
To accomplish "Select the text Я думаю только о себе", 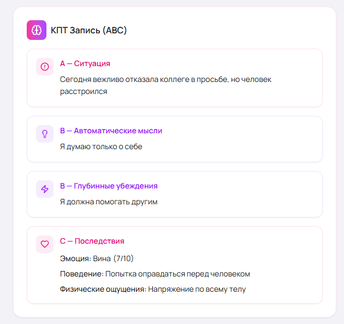I will [x=101, y=146].
